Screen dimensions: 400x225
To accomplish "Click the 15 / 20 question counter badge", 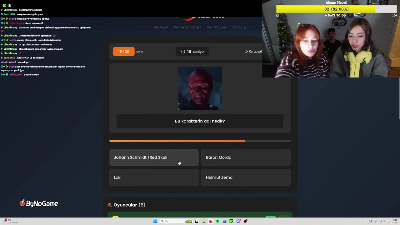I will coord(123,52).
